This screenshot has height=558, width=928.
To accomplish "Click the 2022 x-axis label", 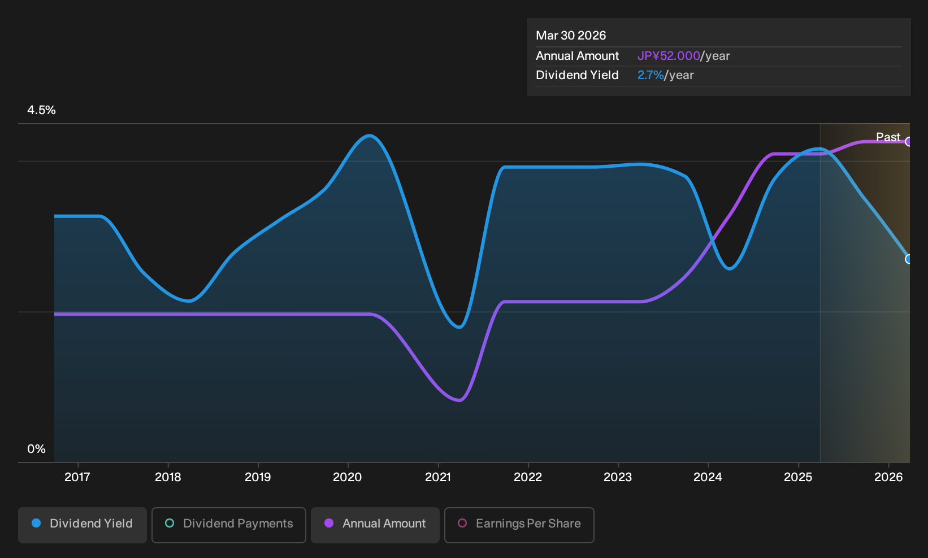I will pyautogui.click(x=528, y=477).
